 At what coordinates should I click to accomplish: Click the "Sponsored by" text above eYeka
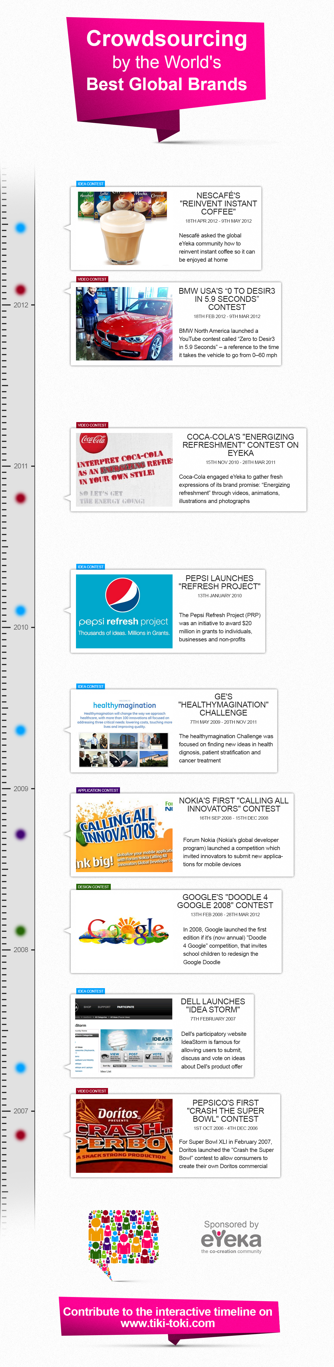coord(231,1224)
